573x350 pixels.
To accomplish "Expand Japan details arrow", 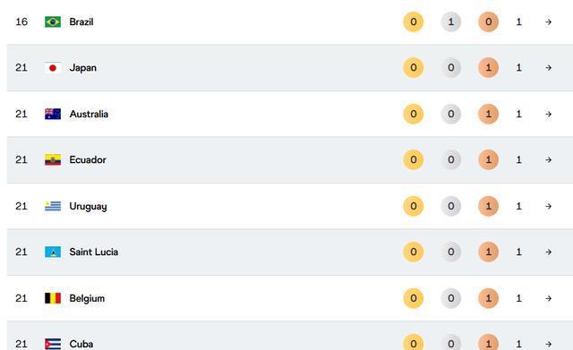I will (548, 68).
